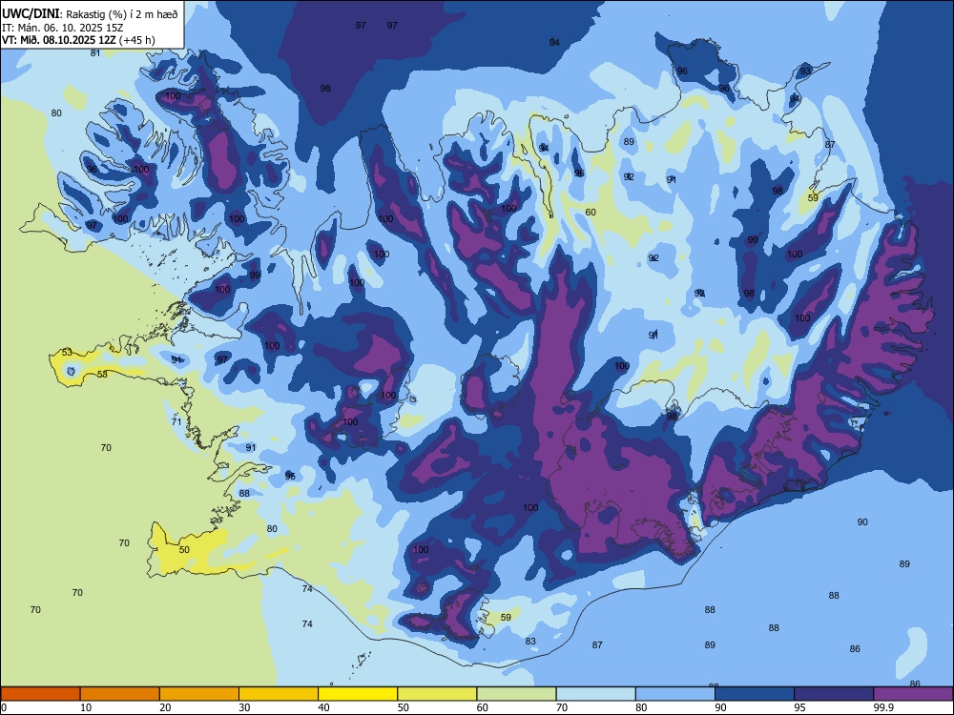This screenshot has width=954, height=715.
Task: Click the dark orange 0–10 legend swatch
Action: pos(40,694)
